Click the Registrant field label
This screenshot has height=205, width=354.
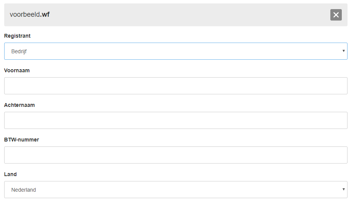coord(17,36)
